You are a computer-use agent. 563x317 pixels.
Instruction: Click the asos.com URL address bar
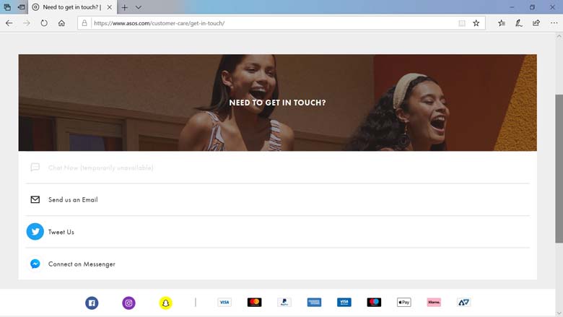(267, 23)
